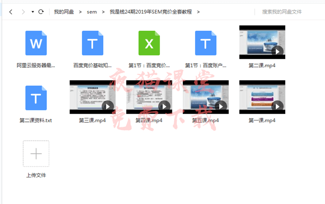This screenshot has height=204, width=325.
Task: Expand the chevron after sem breadcrumb
Action: pyautogui.click(x=103, y=12)
